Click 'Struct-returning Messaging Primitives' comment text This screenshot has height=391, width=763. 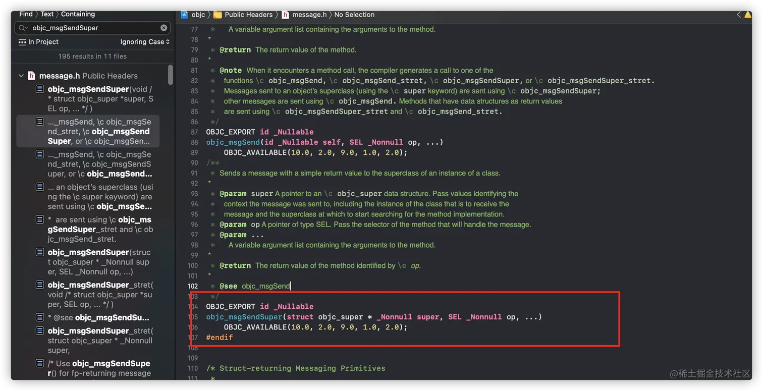tap(302, 368)
